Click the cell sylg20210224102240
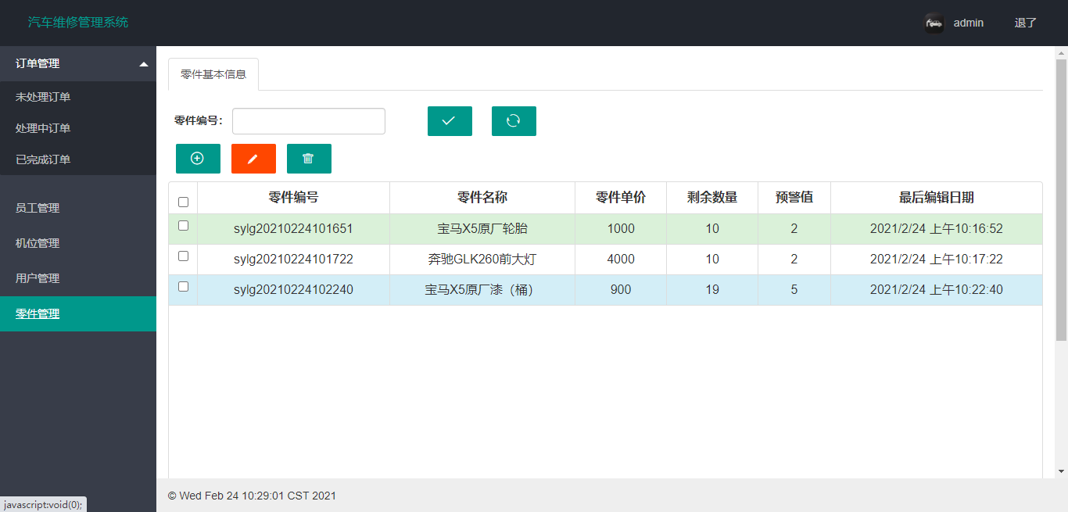Viewport: 1068px width, 512px height. tap(293, 290)
